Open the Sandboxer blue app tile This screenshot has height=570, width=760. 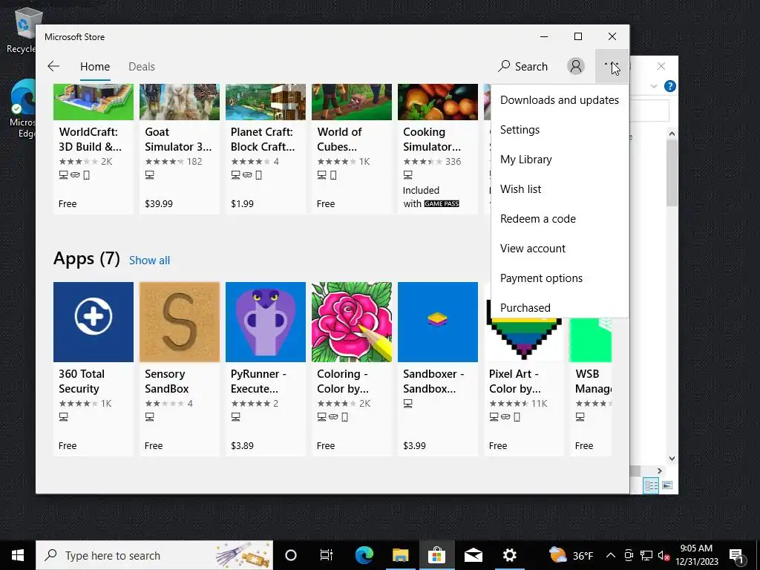click(x=438, y=322)
